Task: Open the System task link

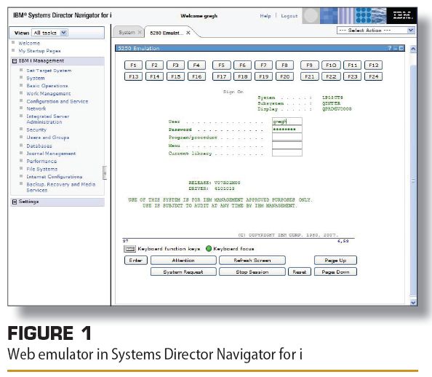Action: (x=36, y=79)
